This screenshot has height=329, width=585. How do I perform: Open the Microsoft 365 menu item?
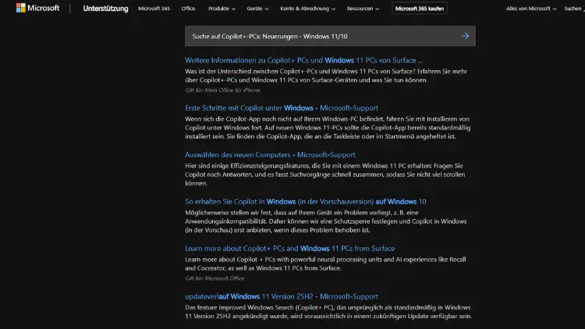154,9
